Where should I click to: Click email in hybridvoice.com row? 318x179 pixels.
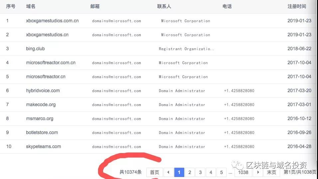tap(116, 91)
